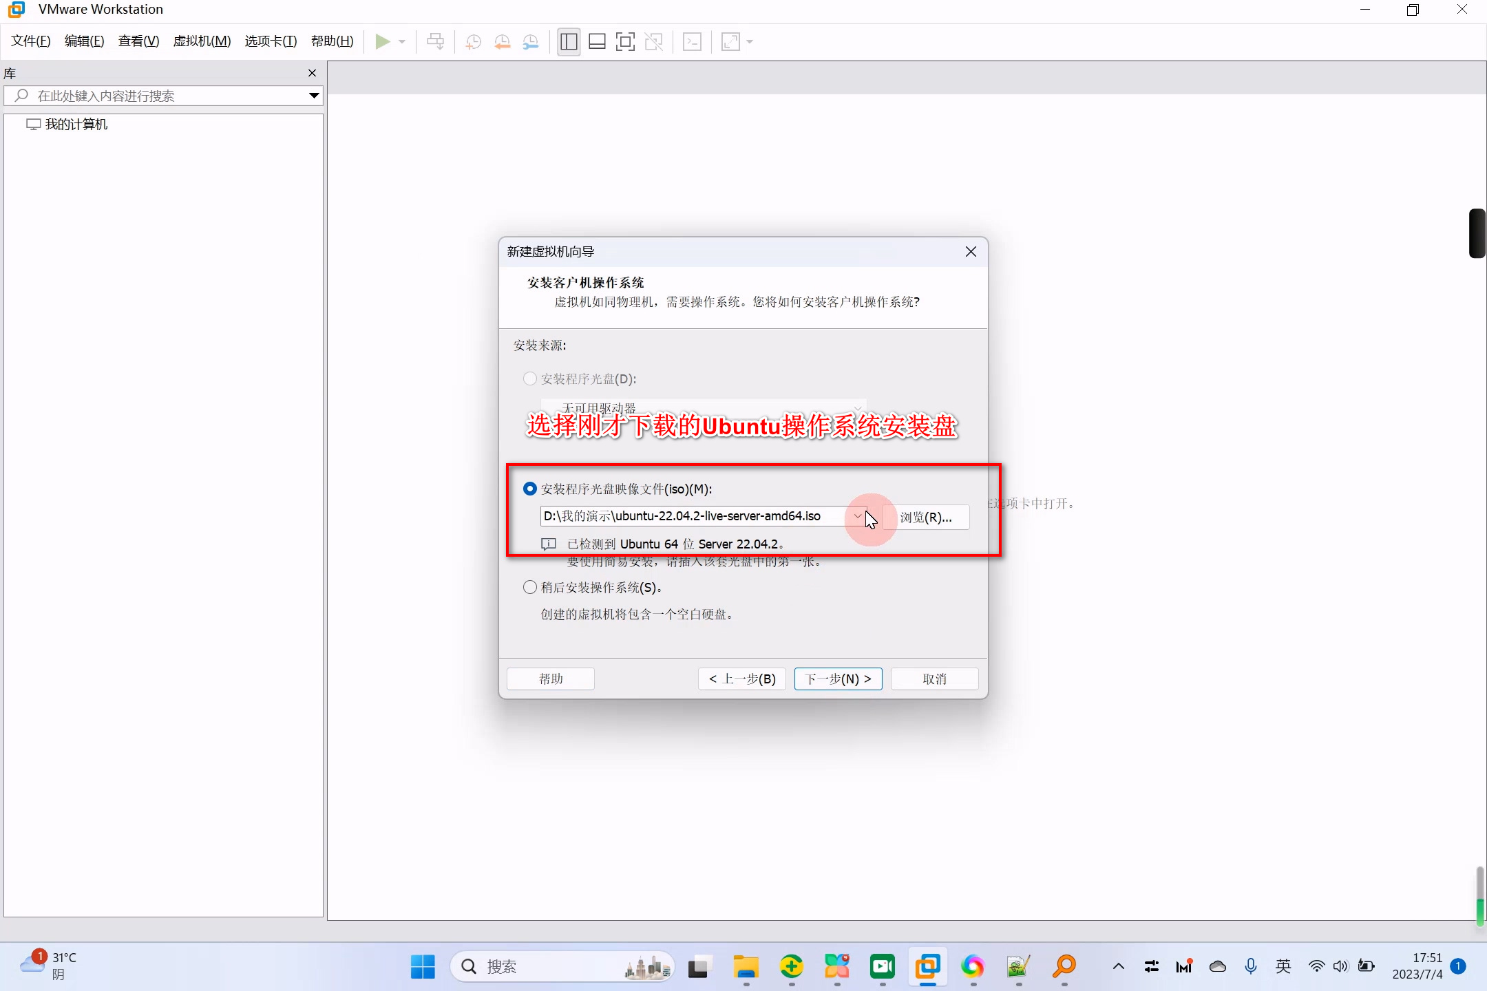Open the 查看(V) menu
The image size is (1487, 991).
coord(138,41)
